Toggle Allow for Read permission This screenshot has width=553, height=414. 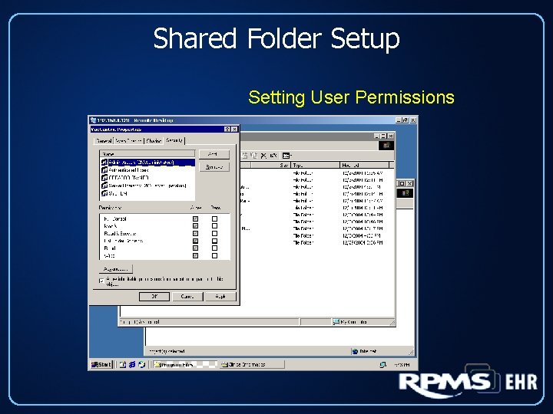click(x=195, y=248)
